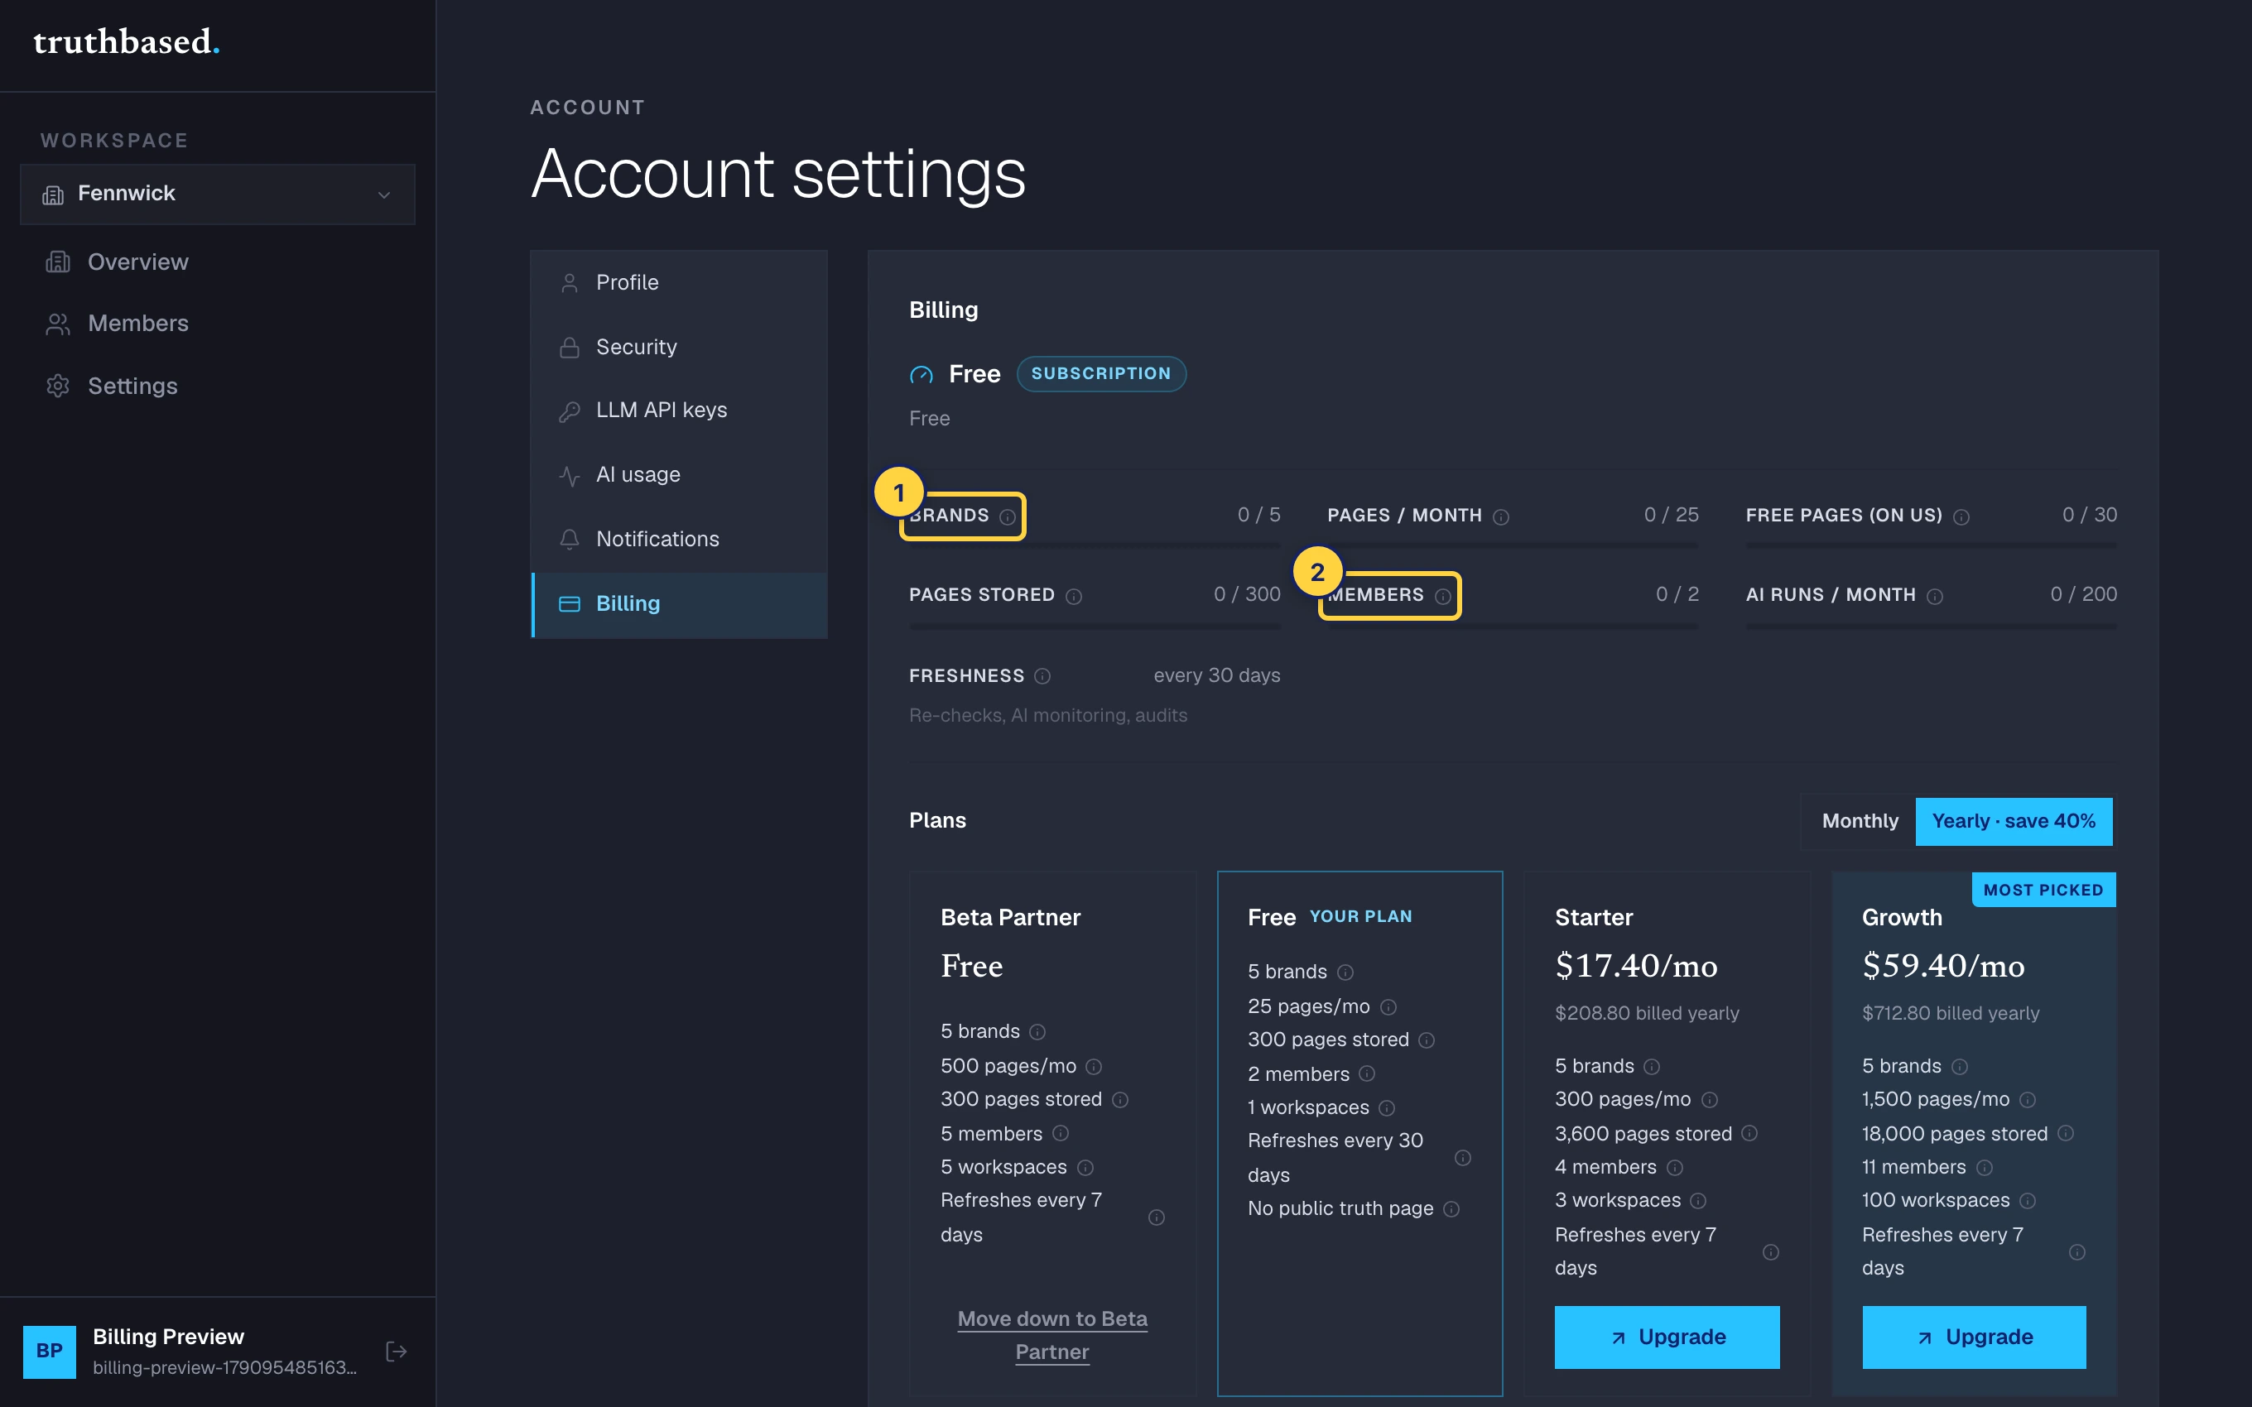
Task: Click the sign-out icon beside Billing Preview
Action: click(x=397, y=1352)
